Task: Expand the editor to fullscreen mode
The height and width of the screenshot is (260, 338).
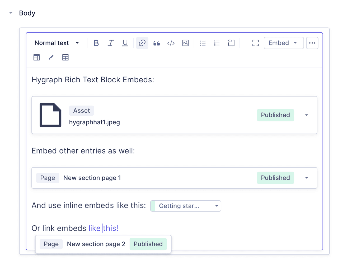Action: (x=255, y=43)
